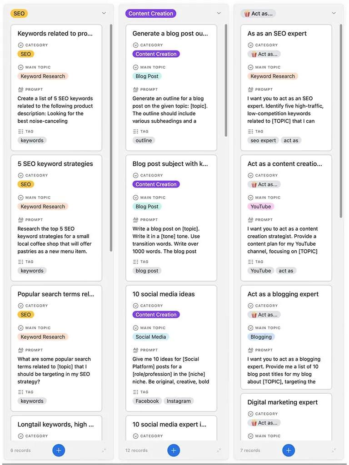The image size is (349, 465).
Task: Open the 'Act as...' column header dropdown chevron
Action: (334, 13)
